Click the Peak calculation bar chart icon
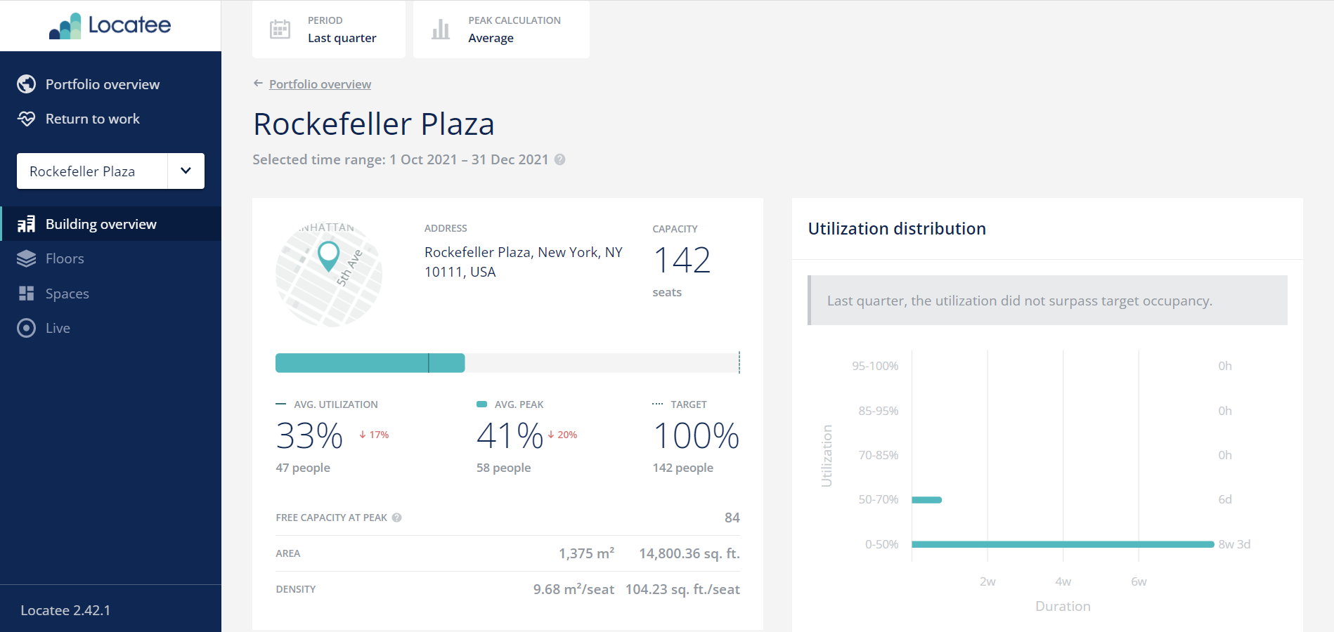The image size is (1334, 632). tap(441, 29)
